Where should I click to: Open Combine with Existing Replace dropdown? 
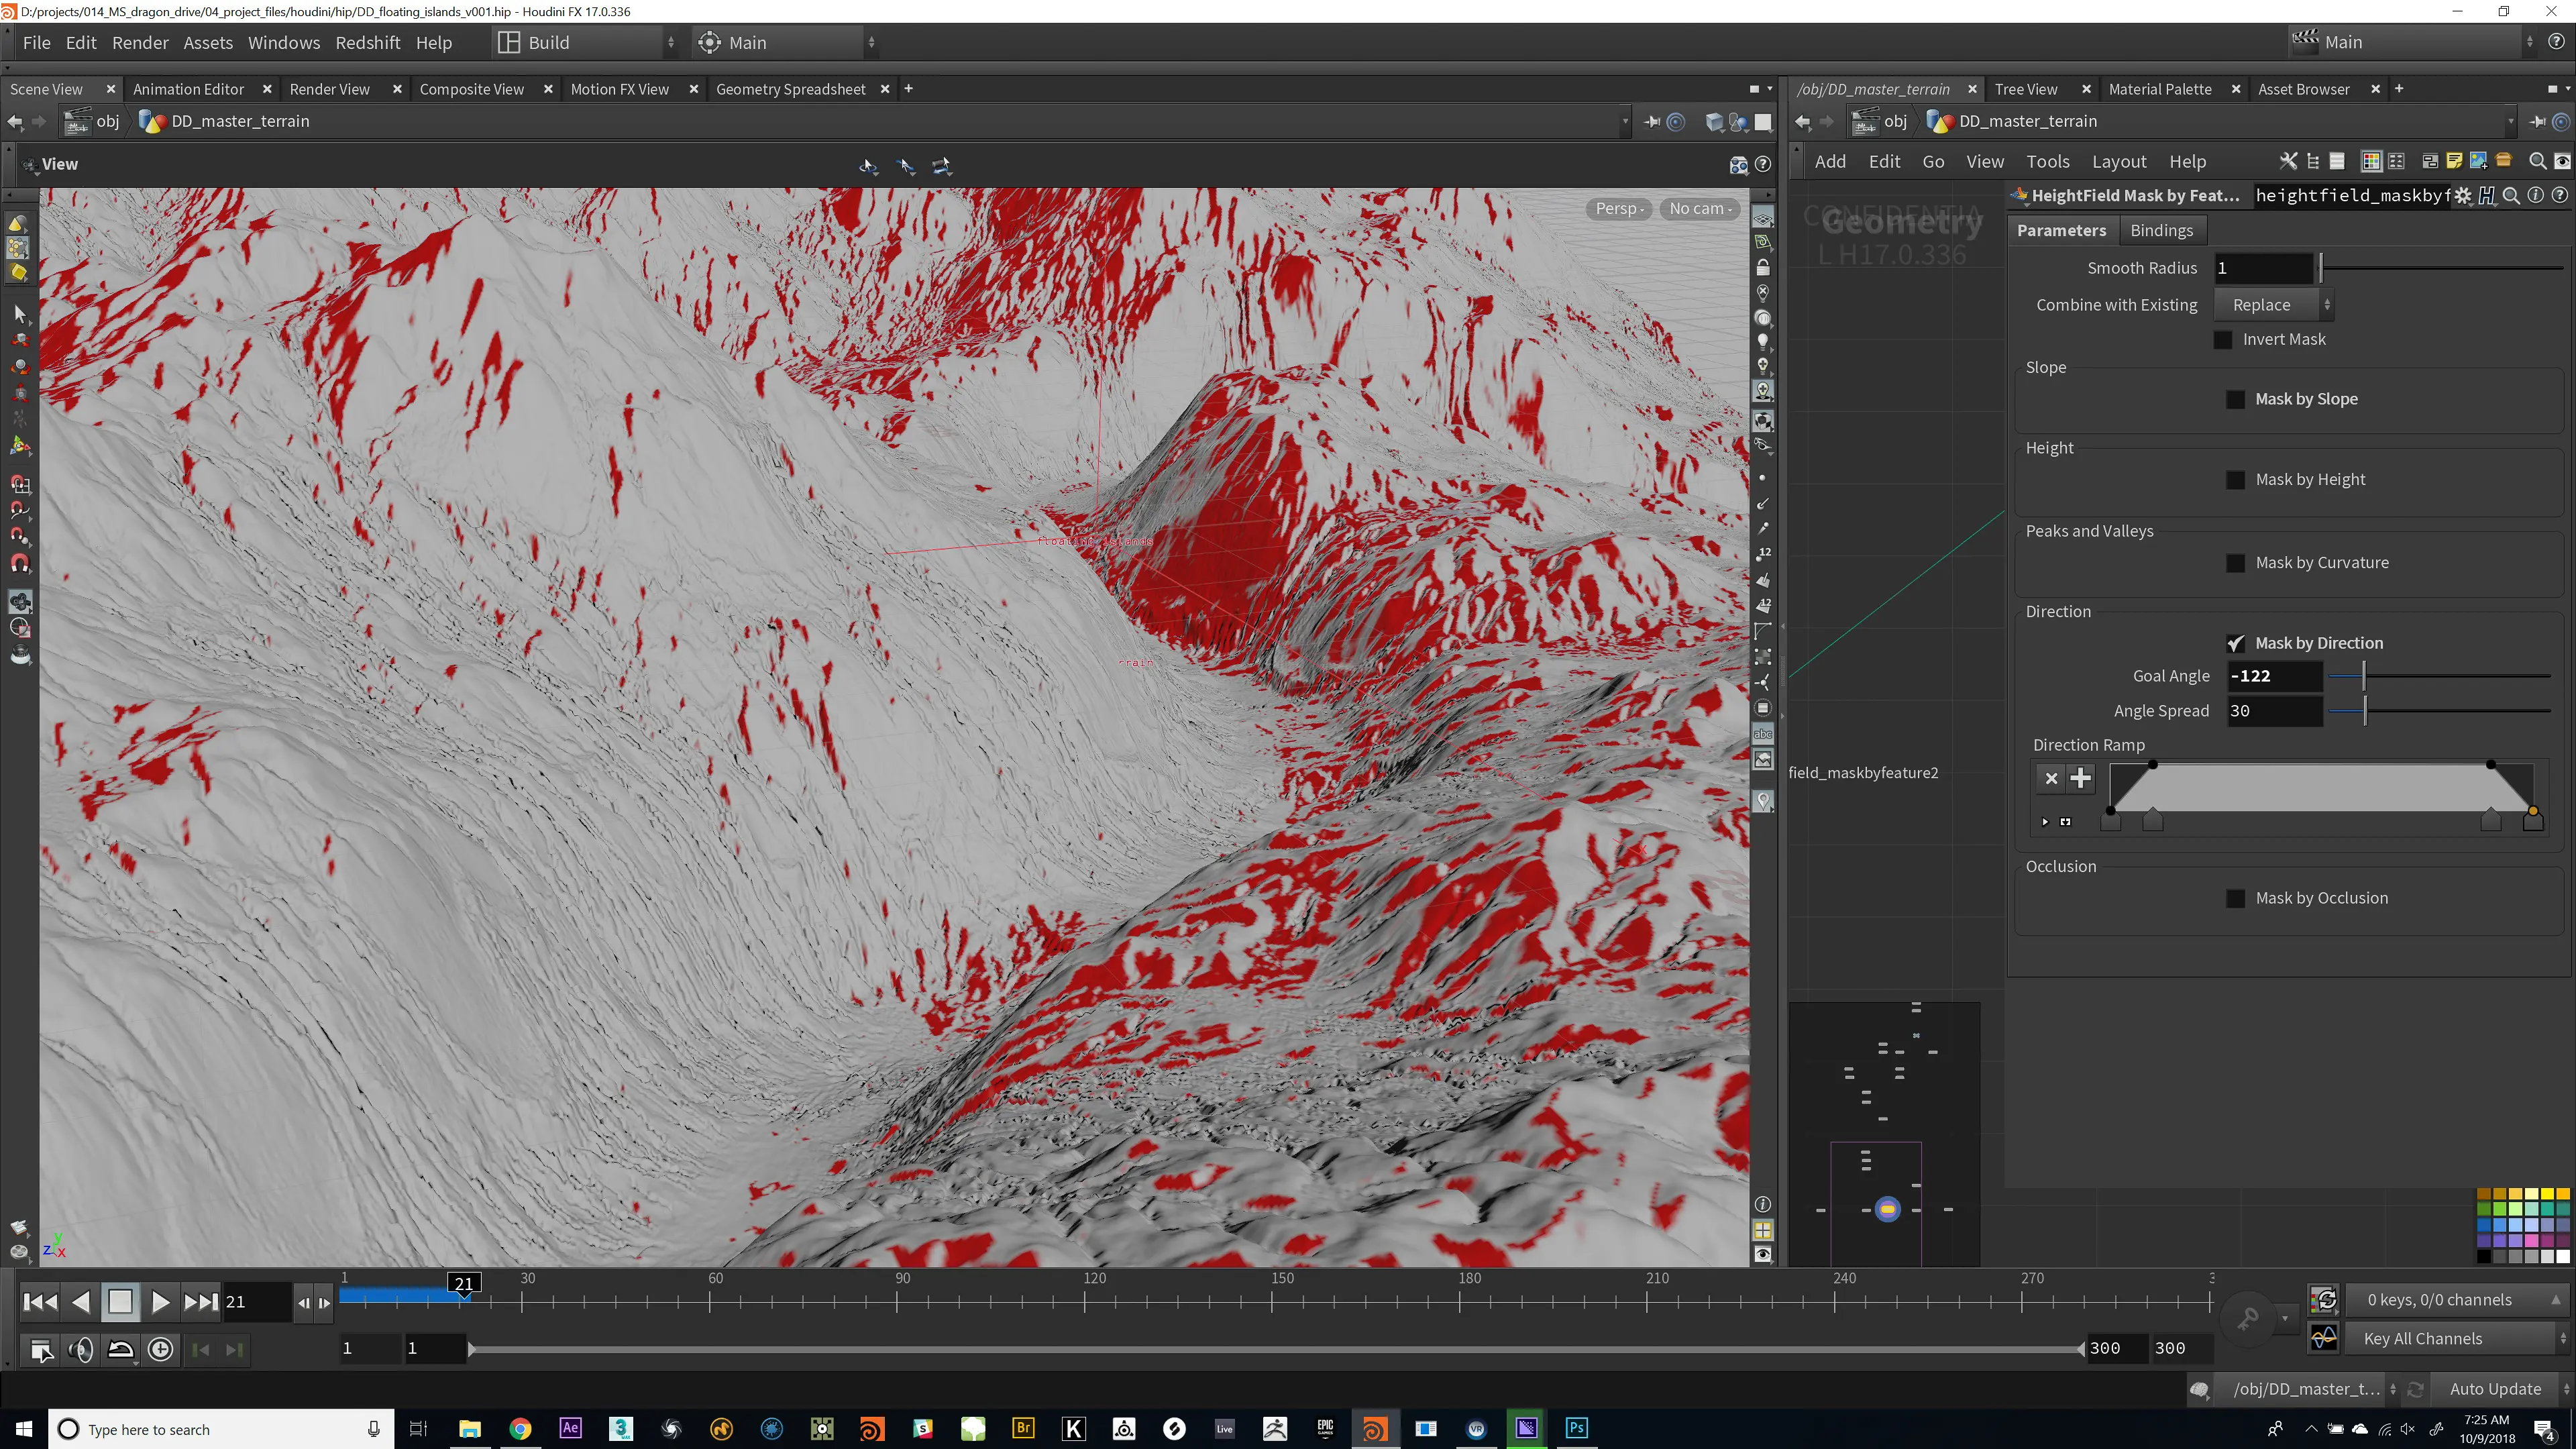point(2274,305)
